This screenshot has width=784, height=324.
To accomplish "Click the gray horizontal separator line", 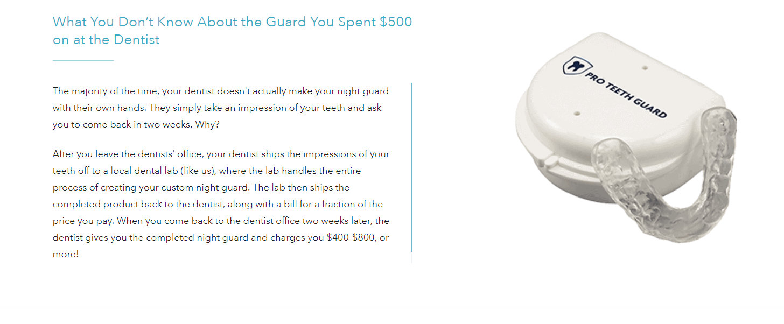I will pyautogui.click(x=392, y=306).
